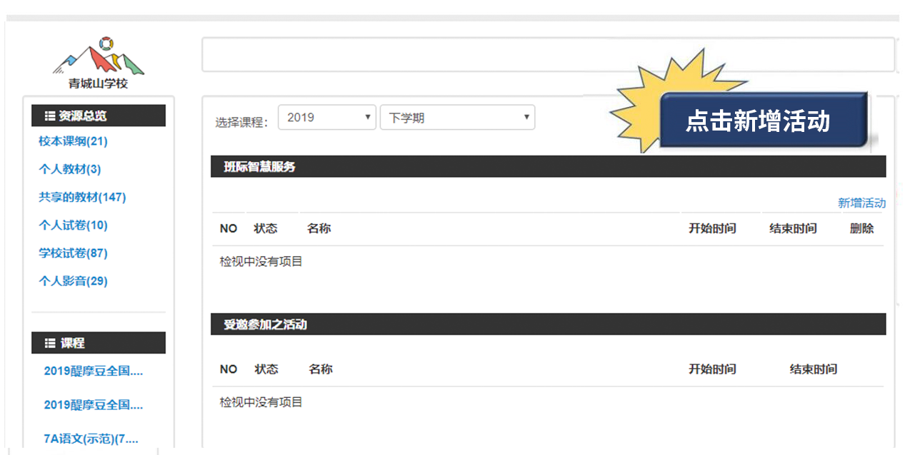Expand the 下学期 semester dropdown
905x455 pixels.
(457, 118)
